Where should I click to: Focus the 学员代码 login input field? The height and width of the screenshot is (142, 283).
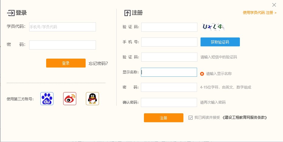pos(63,27)
